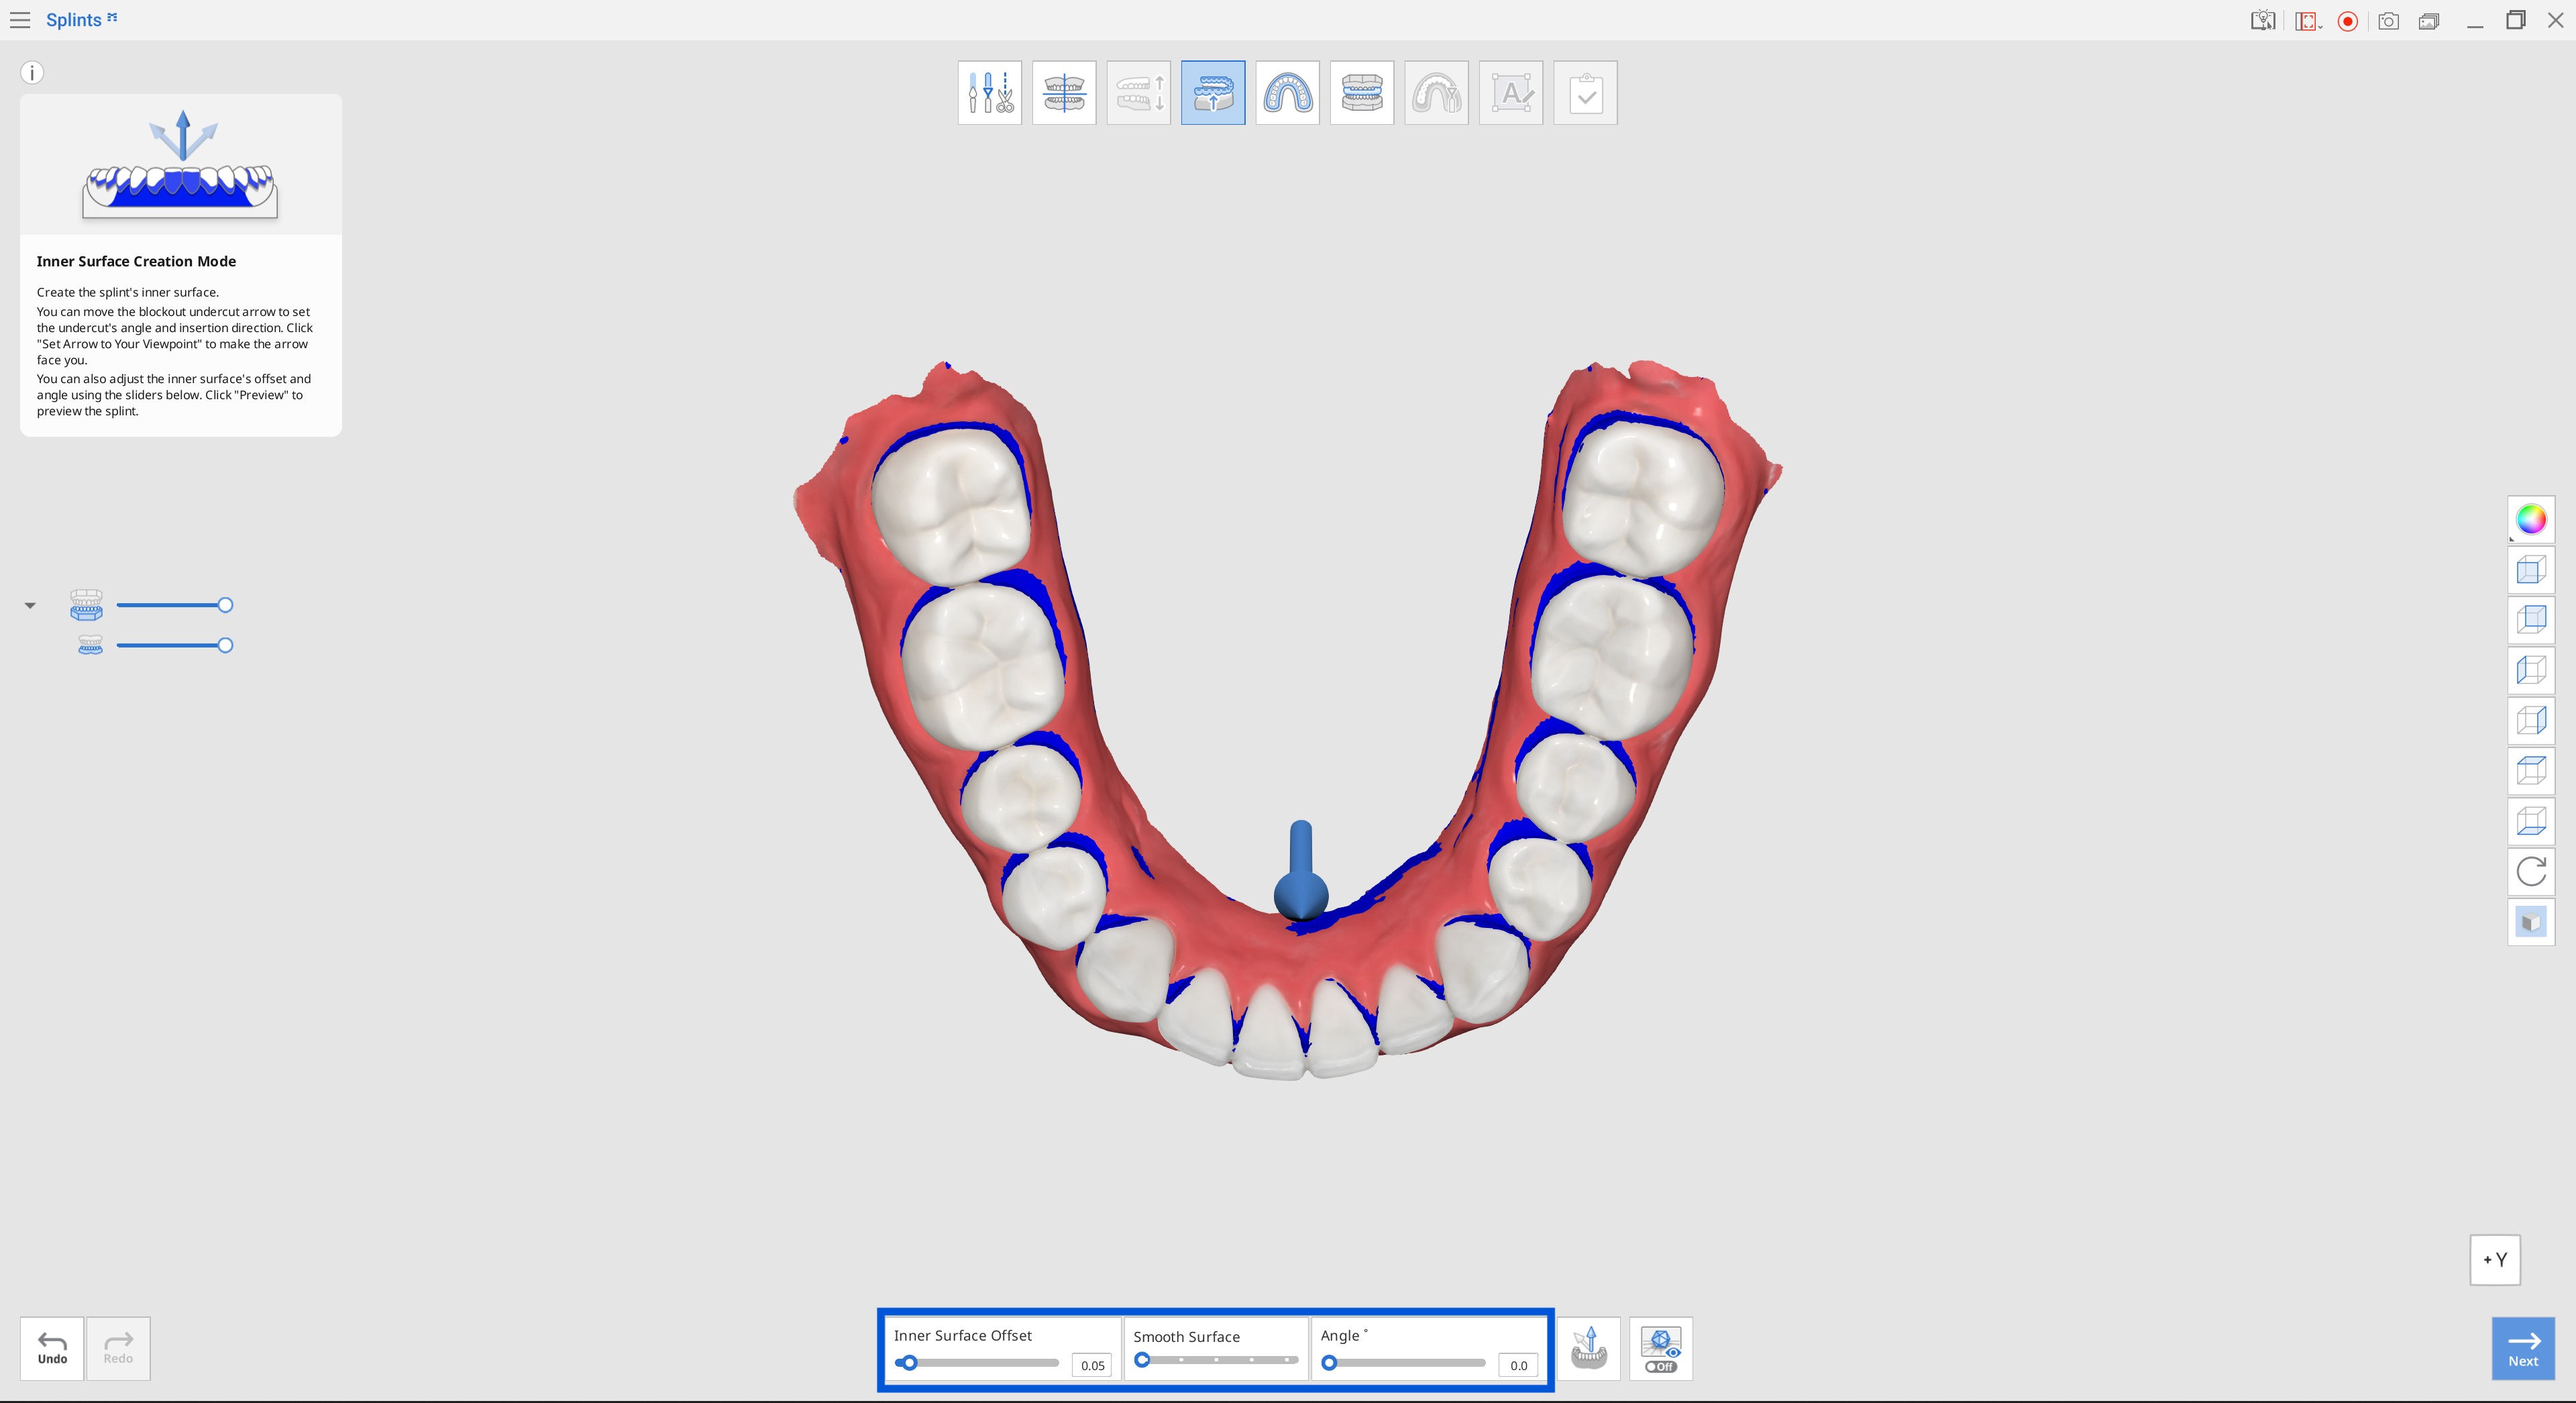The image size is (2576, 1403).
Task: Adjust the Angle slider
Action: (x=1403, y=1363)
